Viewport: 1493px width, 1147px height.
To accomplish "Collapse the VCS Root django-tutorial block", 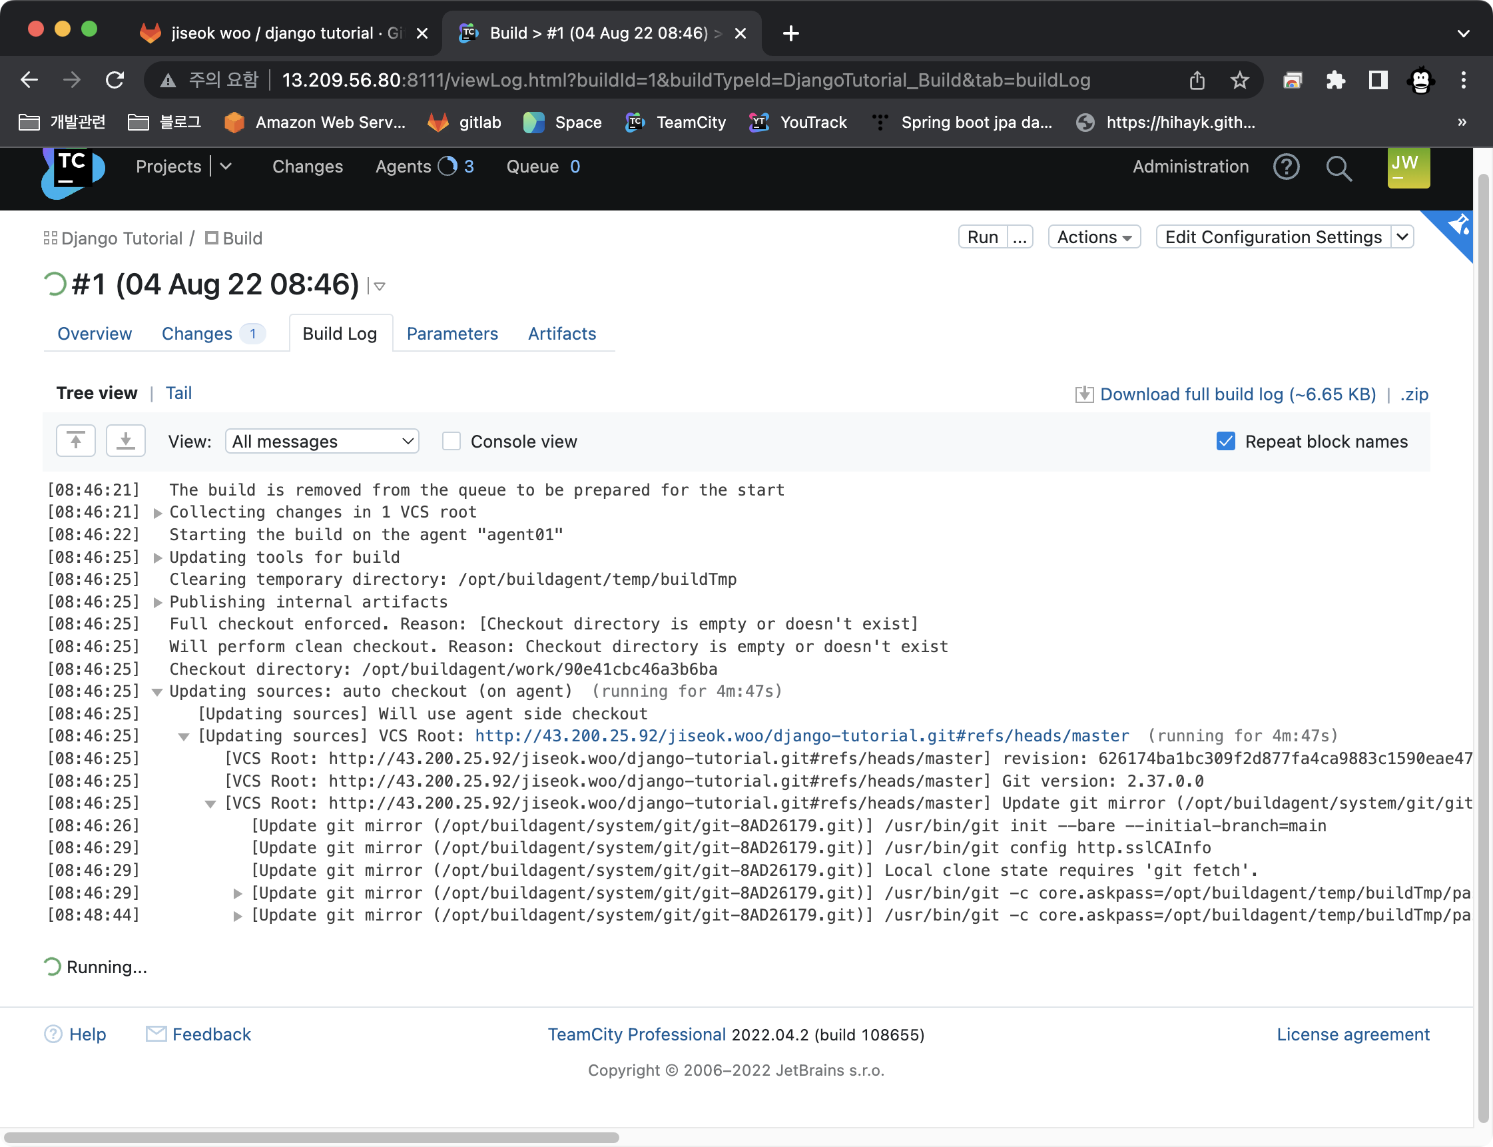I will (184, 737).
